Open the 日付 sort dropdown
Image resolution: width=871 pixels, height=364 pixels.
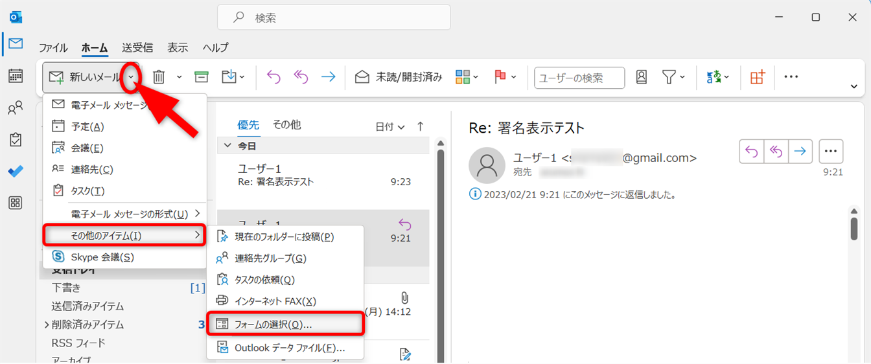click(x=390, y=126)
